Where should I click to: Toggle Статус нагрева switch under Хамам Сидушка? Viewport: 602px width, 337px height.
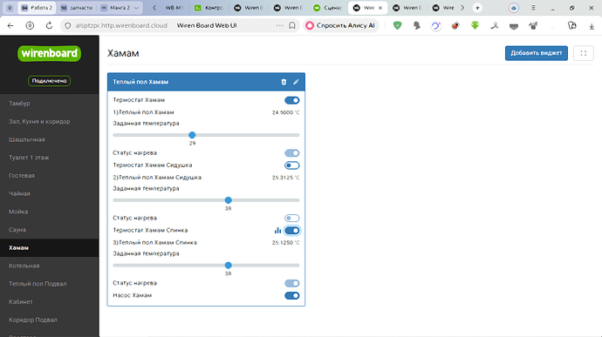point(291,219)
